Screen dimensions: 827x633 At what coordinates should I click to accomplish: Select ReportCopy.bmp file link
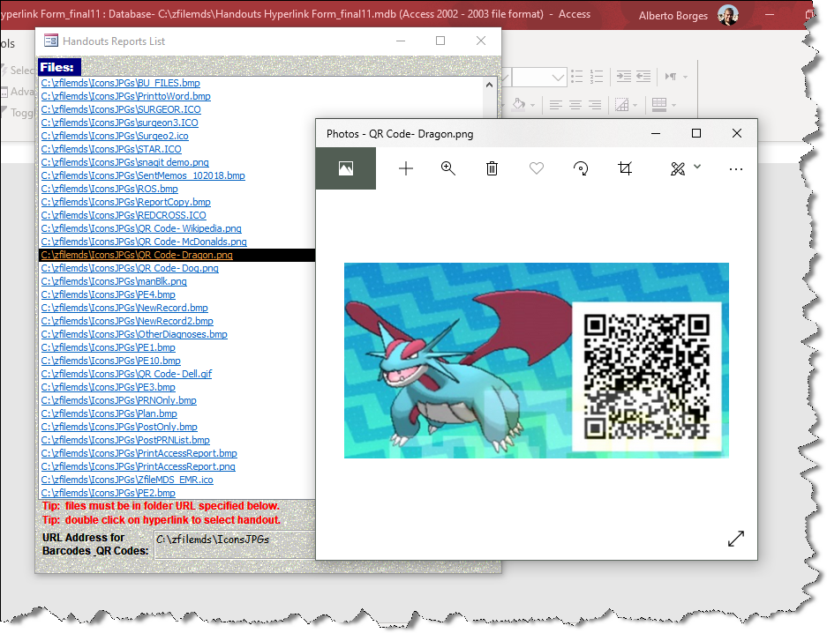click(x=125, y=202)
